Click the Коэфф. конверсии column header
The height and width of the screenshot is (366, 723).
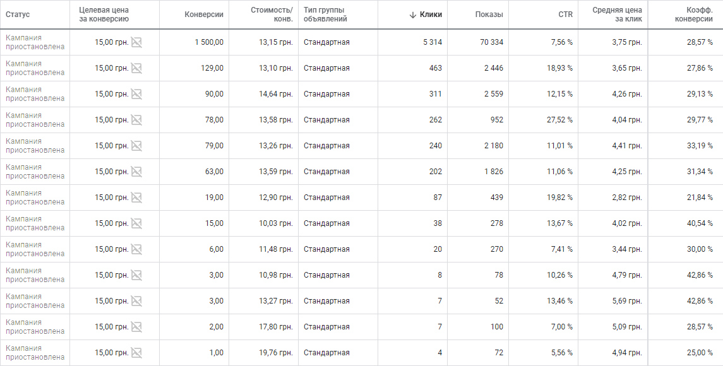693,15
